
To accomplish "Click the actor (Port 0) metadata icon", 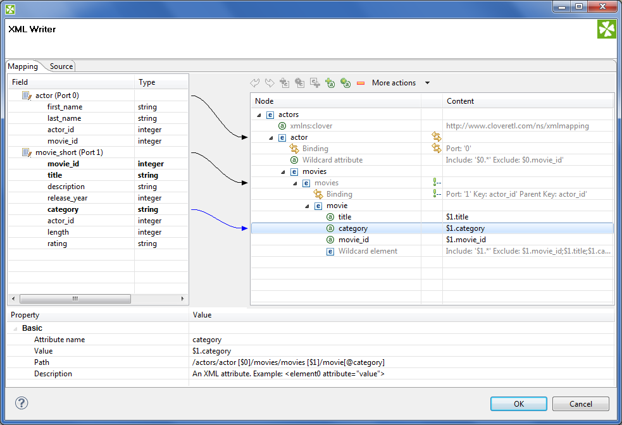I will tap(27, 95).
